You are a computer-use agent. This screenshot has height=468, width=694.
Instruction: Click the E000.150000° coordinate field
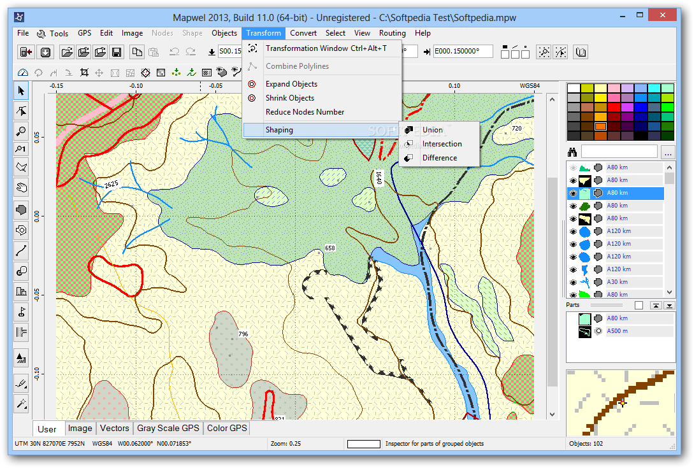point(463,52)
